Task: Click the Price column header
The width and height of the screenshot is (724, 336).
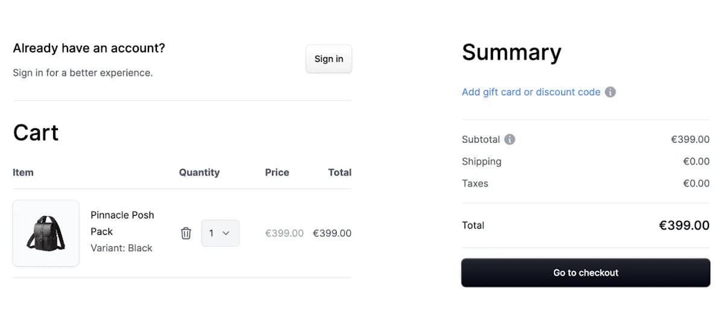Action: (277, 172)
